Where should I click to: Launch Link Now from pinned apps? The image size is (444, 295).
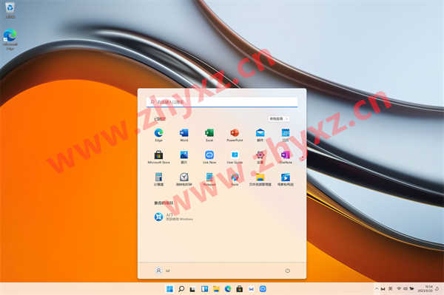tap(209, 157)
